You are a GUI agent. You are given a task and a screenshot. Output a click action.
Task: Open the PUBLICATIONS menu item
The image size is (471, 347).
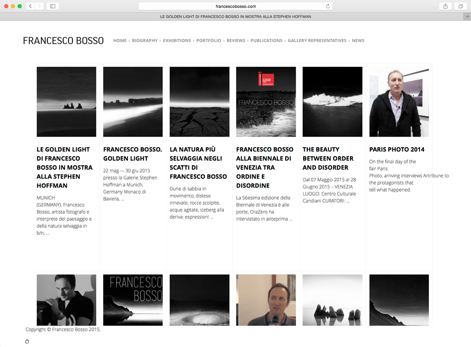[x=266, y=40]
